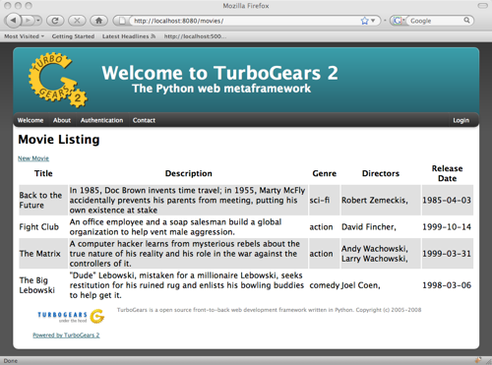
Task: Click the Directors column header
Action: click(x=381, y=173)
